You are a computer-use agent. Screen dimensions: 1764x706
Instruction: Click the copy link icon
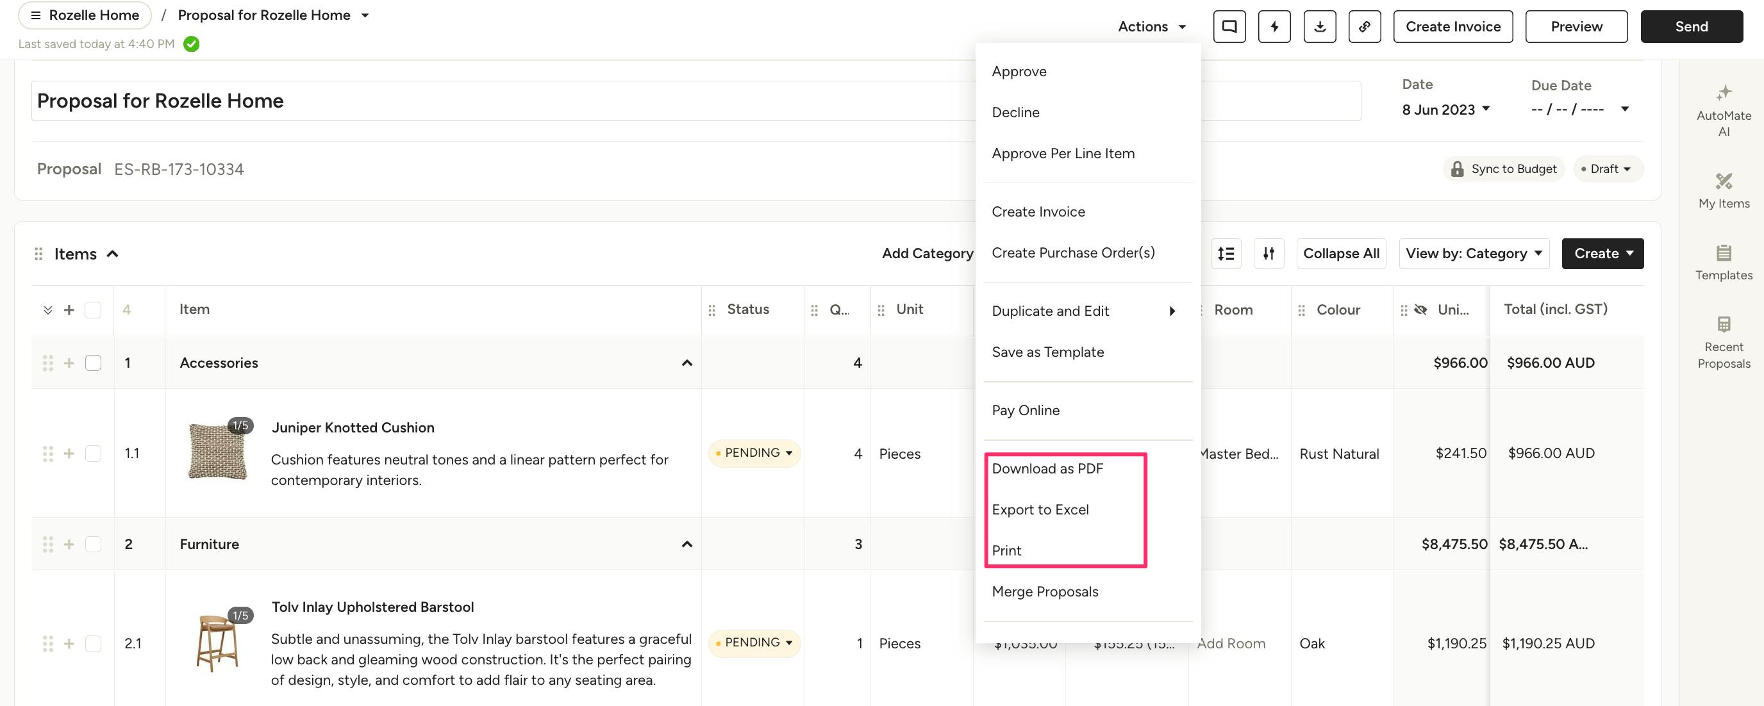click(1364, 27)
